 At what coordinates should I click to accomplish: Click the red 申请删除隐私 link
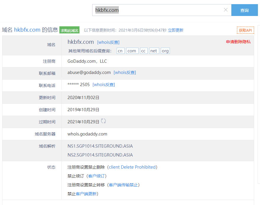pos(238,42)
